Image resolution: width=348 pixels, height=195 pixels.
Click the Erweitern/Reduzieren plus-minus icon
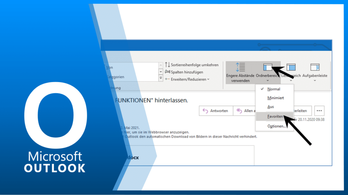[x=167, y=79]
